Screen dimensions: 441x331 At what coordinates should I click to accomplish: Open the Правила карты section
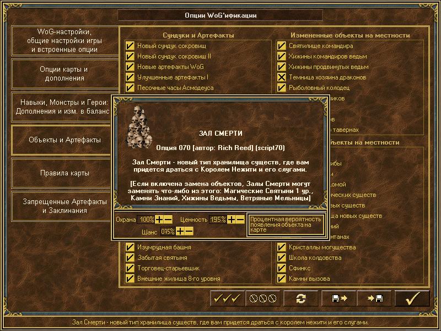coord(64,173)
